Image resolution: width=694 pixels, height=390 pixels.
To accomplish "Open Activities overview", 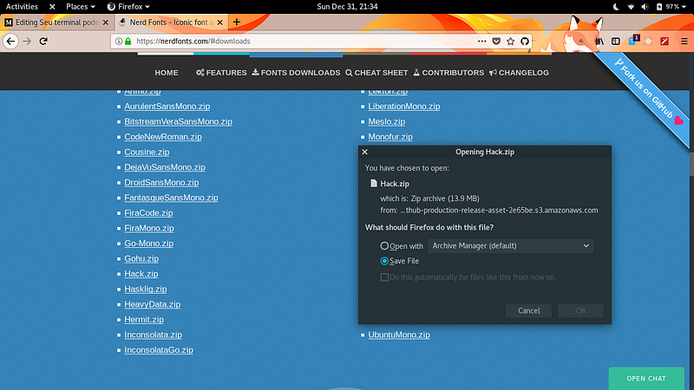I will point(22,7).
